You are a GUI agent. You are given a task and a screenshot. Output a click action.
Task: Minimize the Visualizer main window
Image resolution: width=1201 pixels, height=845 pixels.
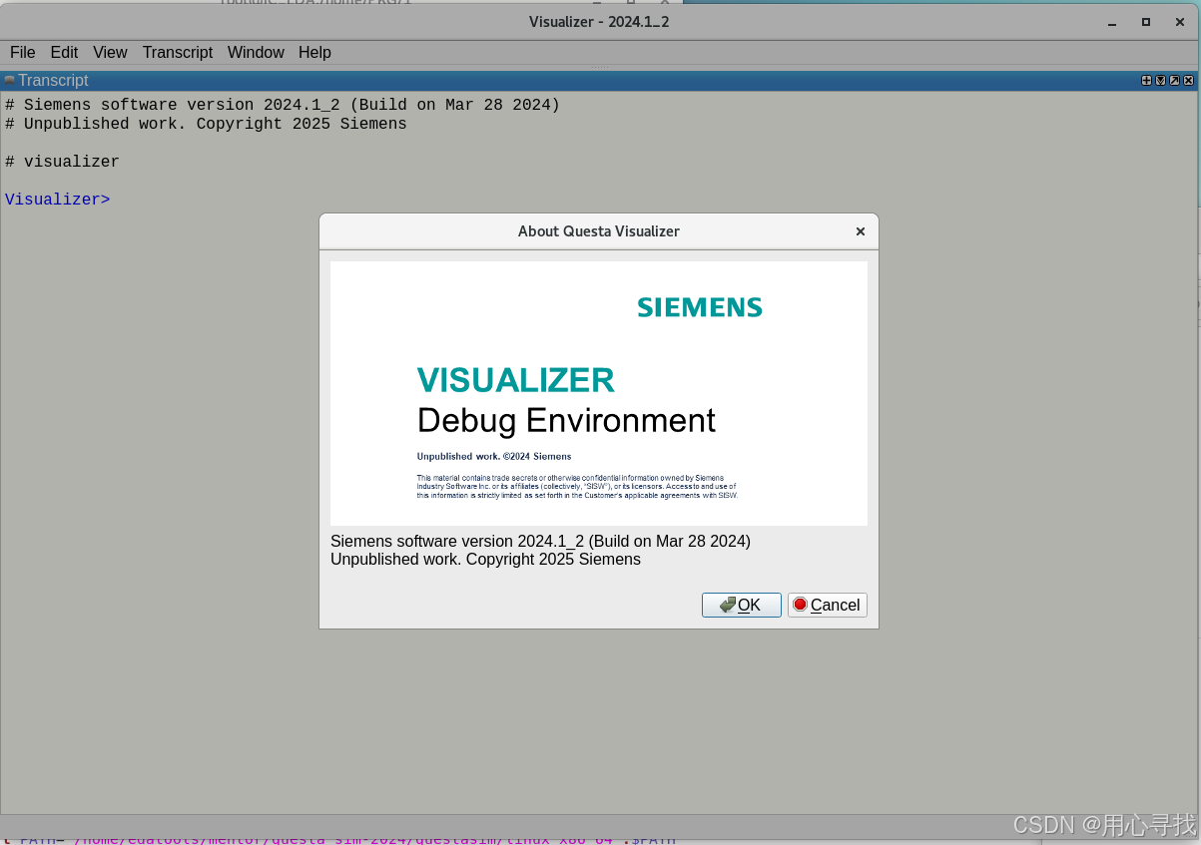tap(1113, 21)
